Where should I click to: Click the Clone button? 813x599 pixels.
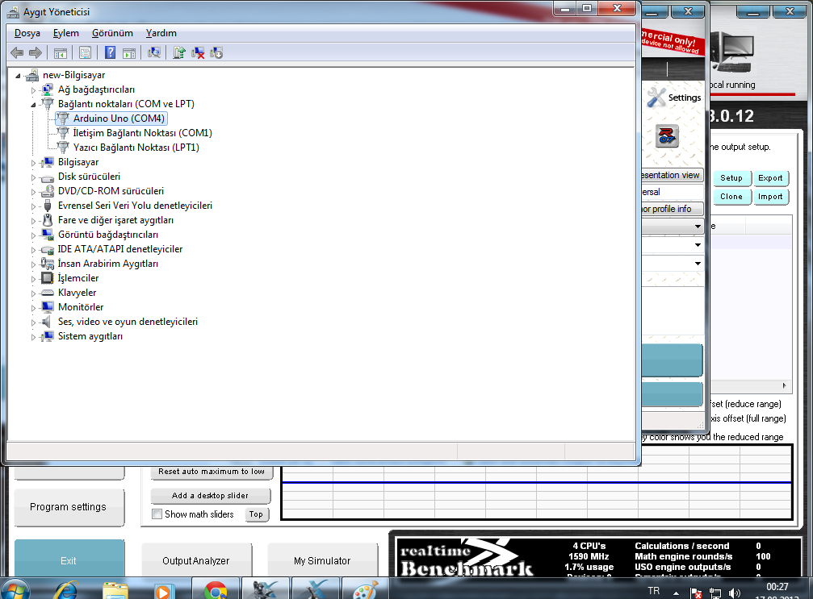click(x=731, y=197)
